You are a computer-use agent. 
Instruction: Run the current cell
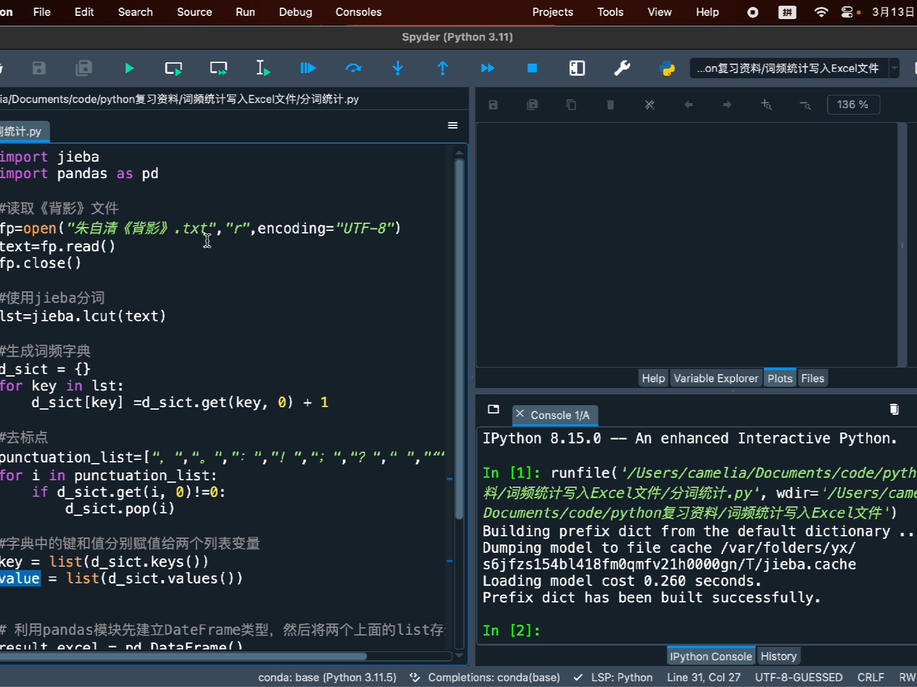(x=173, y=68)
